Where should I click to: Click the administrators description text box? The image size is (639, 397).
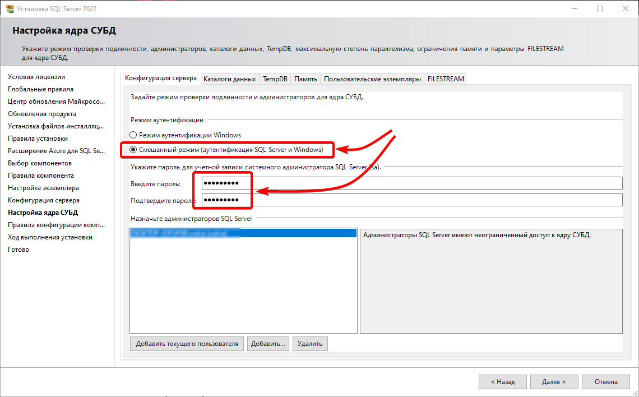(491, 281)
